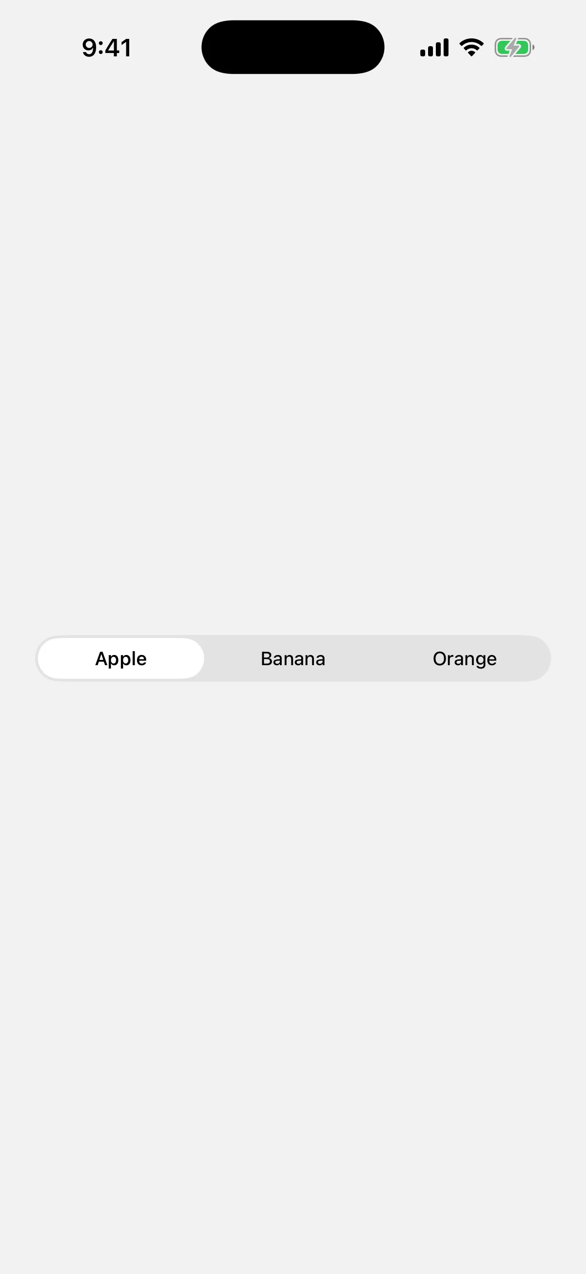This screenshot has width=586, height=1274.
Task: Switch the picker to Banana
Action: pos(293,658)
